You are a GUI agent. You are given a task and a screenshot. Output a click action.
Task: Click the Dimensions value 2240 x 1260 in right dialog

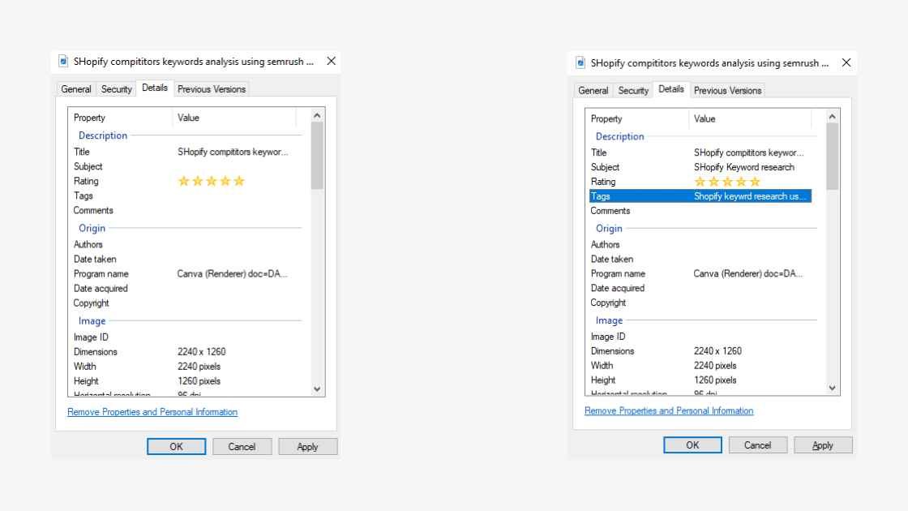[x=717, y=351]
